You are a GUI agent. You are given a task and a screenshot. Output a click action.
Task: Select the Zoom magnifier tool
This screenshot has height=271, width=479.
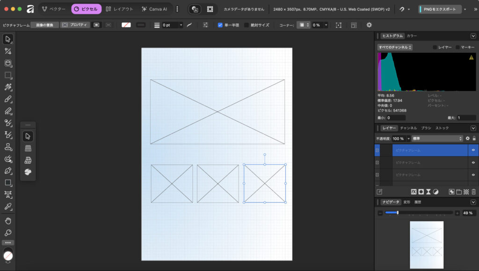(x=8, y=232)
